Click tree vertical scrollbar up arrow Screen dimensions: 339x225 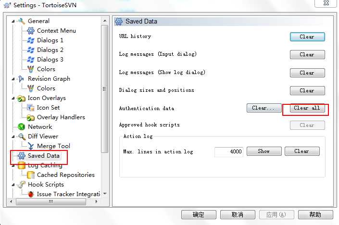coord(105,21)
